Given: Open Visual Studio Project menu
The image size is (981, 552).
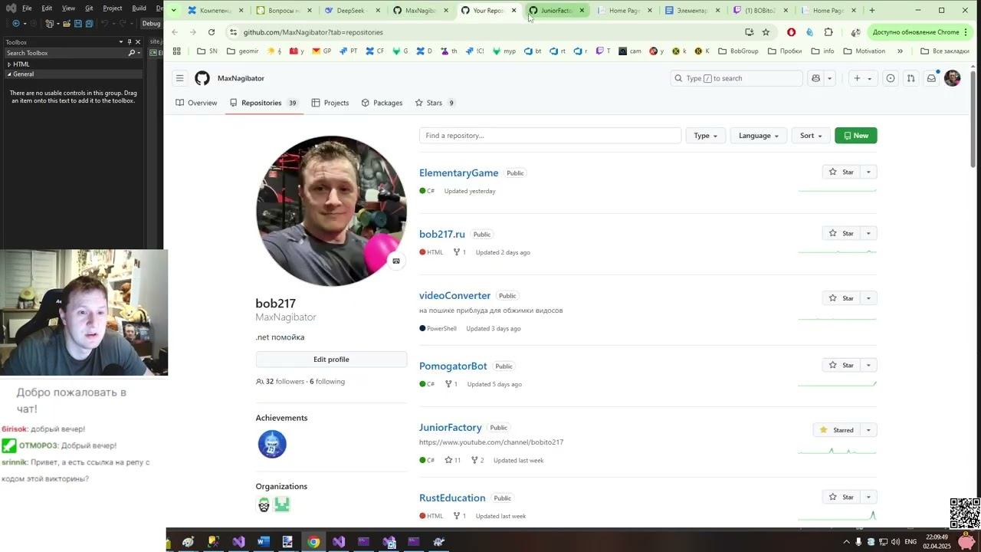Looking at the screenshot, I should coord(113,8).
